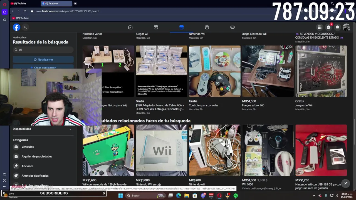Click the taskbar clock showing 03:32 p. m.
This screenshot has height=200, width=356.
point(347,196)
